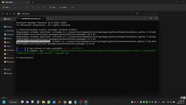186x105 pixels.
Task: Click the microphone icon in system tray
Action: [159, 102]
